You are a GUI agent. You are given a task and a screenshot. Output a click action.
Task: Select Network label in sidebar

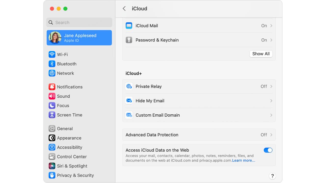[65, 73]
